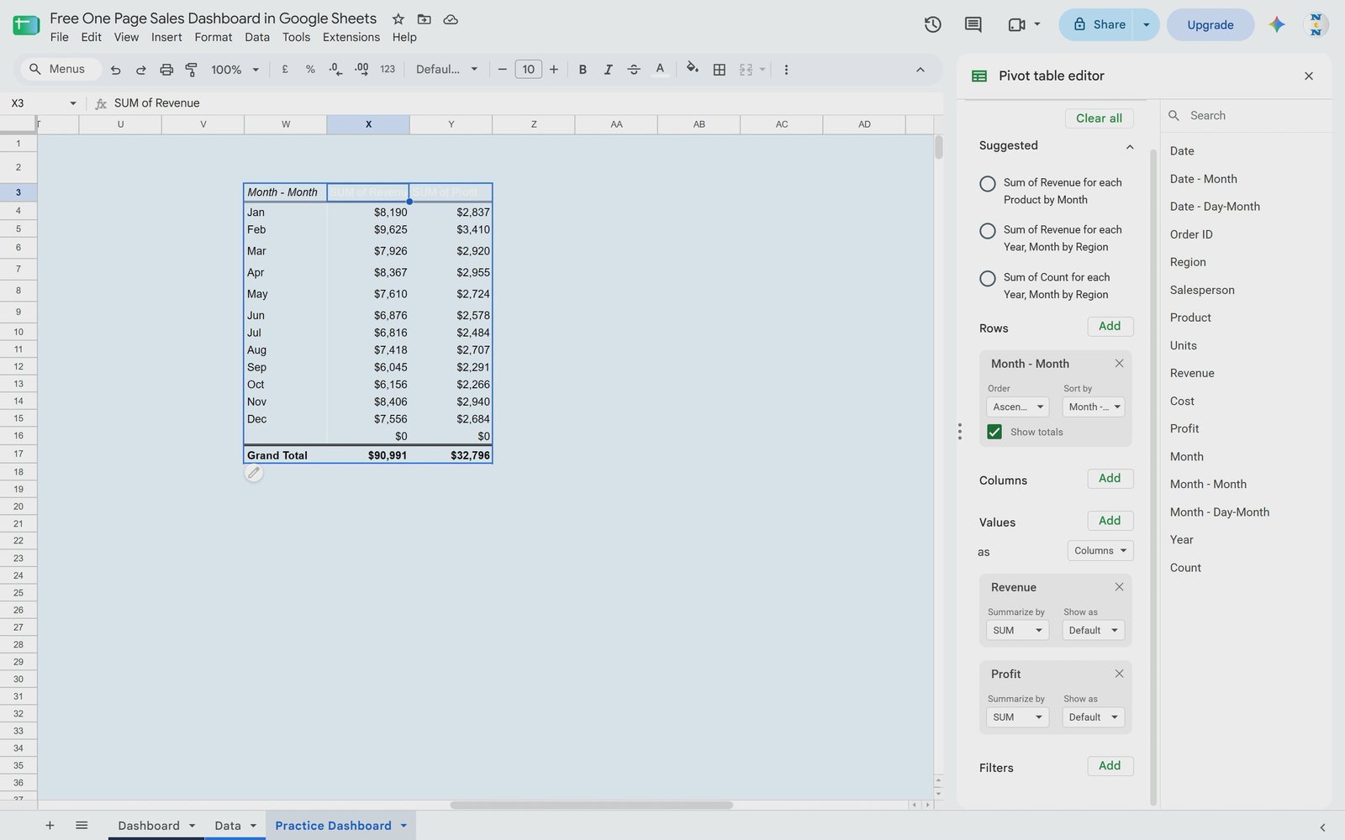The height and width of the screenshot is (840, 1345).
Task: Switch to the Data sheet tab
Action: click(x=228, y=826)
